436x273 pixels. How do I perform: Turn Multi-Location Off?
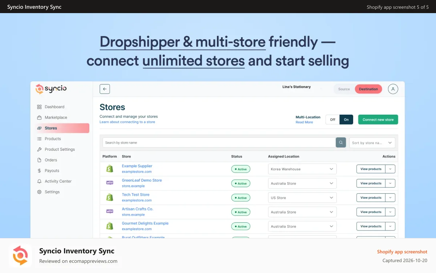332,119
